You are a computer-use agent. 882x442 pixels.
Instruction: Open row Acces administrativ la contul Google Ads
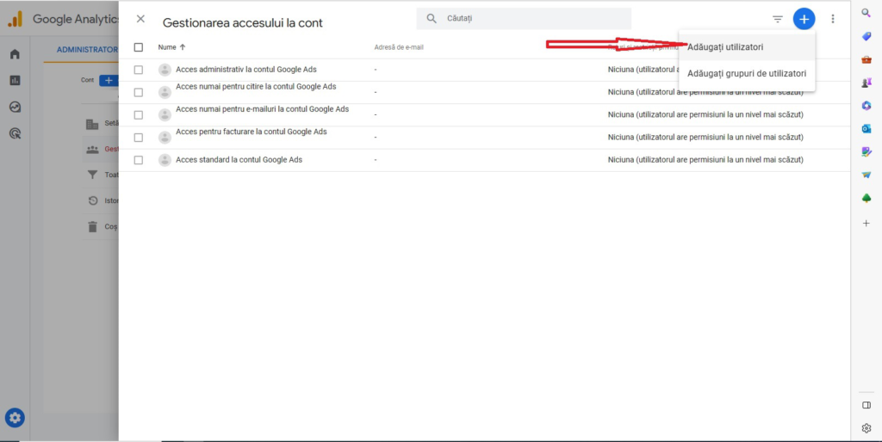[x=484, y=70]
